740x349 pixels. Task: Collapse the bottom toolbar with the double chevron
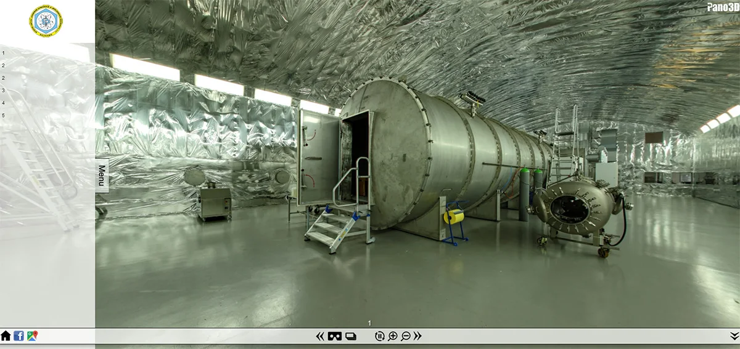point(734,335)
